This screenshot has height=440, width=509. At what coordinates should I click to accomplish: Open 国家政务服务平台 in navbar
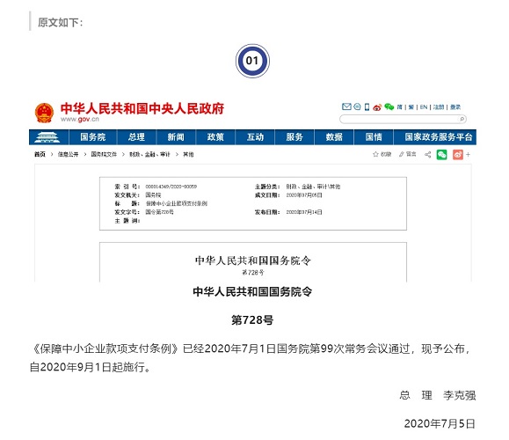click(439, 136)
